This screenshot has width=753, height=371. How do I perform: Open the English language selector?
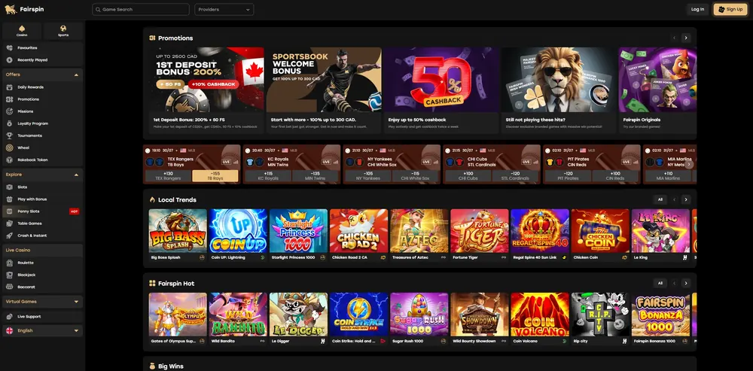[42, 330]
